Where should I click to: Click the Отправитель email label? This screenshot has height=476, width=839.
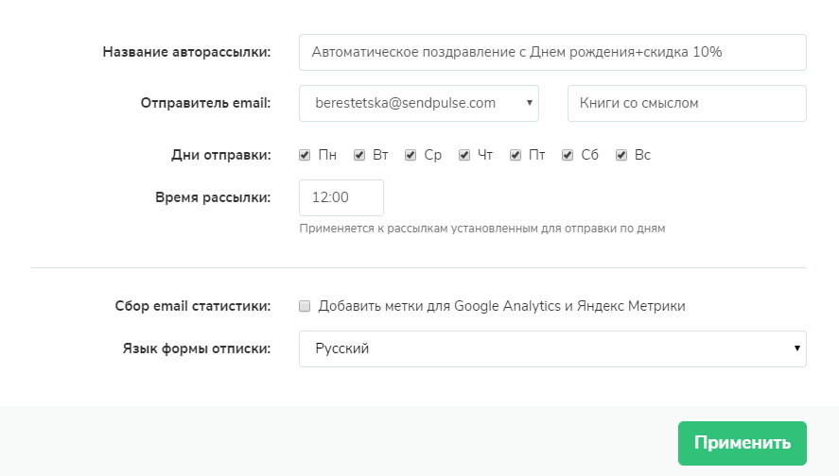click(x=205, y=104)
